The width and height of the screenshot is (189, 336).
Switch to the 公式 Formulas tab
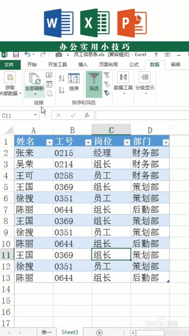click(x=134, y=65)
